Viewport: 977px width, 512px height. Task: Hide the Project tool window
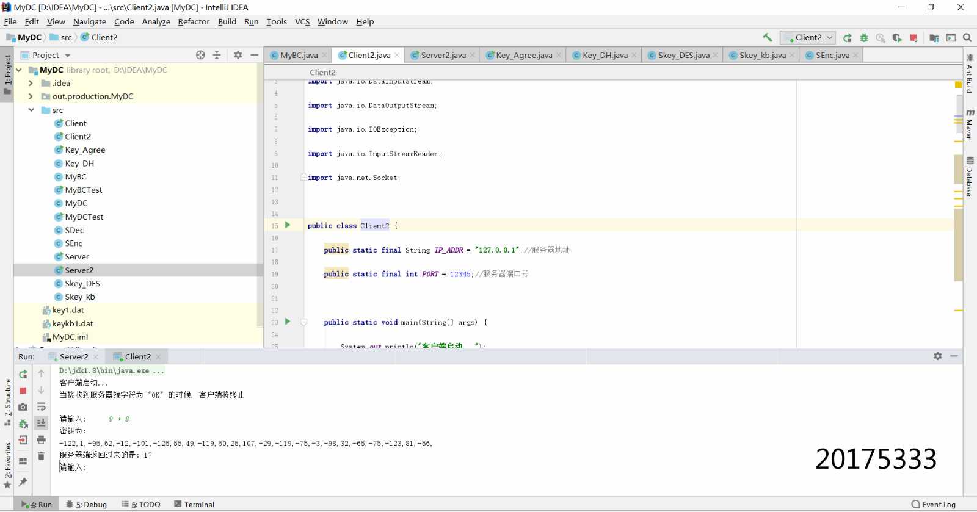click(254, 55)
